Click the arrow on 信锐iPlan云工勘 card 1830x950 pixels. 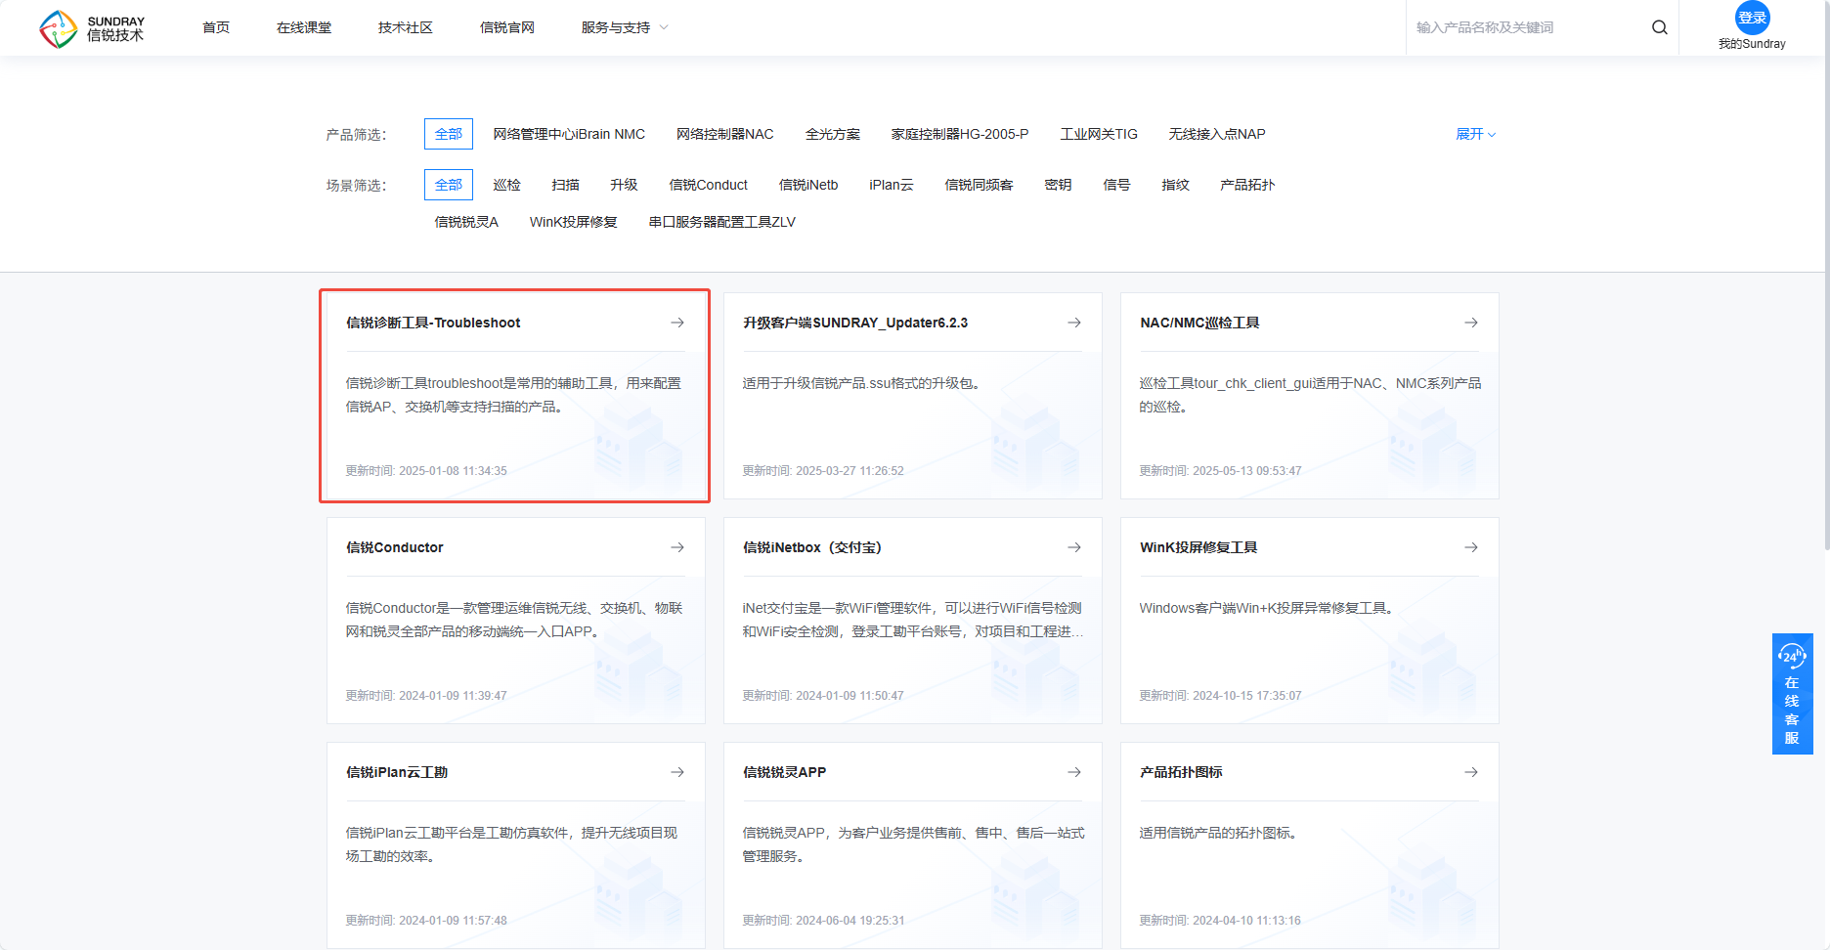(677, 772)
